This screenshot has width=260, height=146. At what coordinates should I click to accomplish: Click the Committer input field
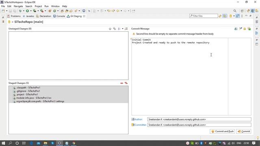tap(199, 125)
